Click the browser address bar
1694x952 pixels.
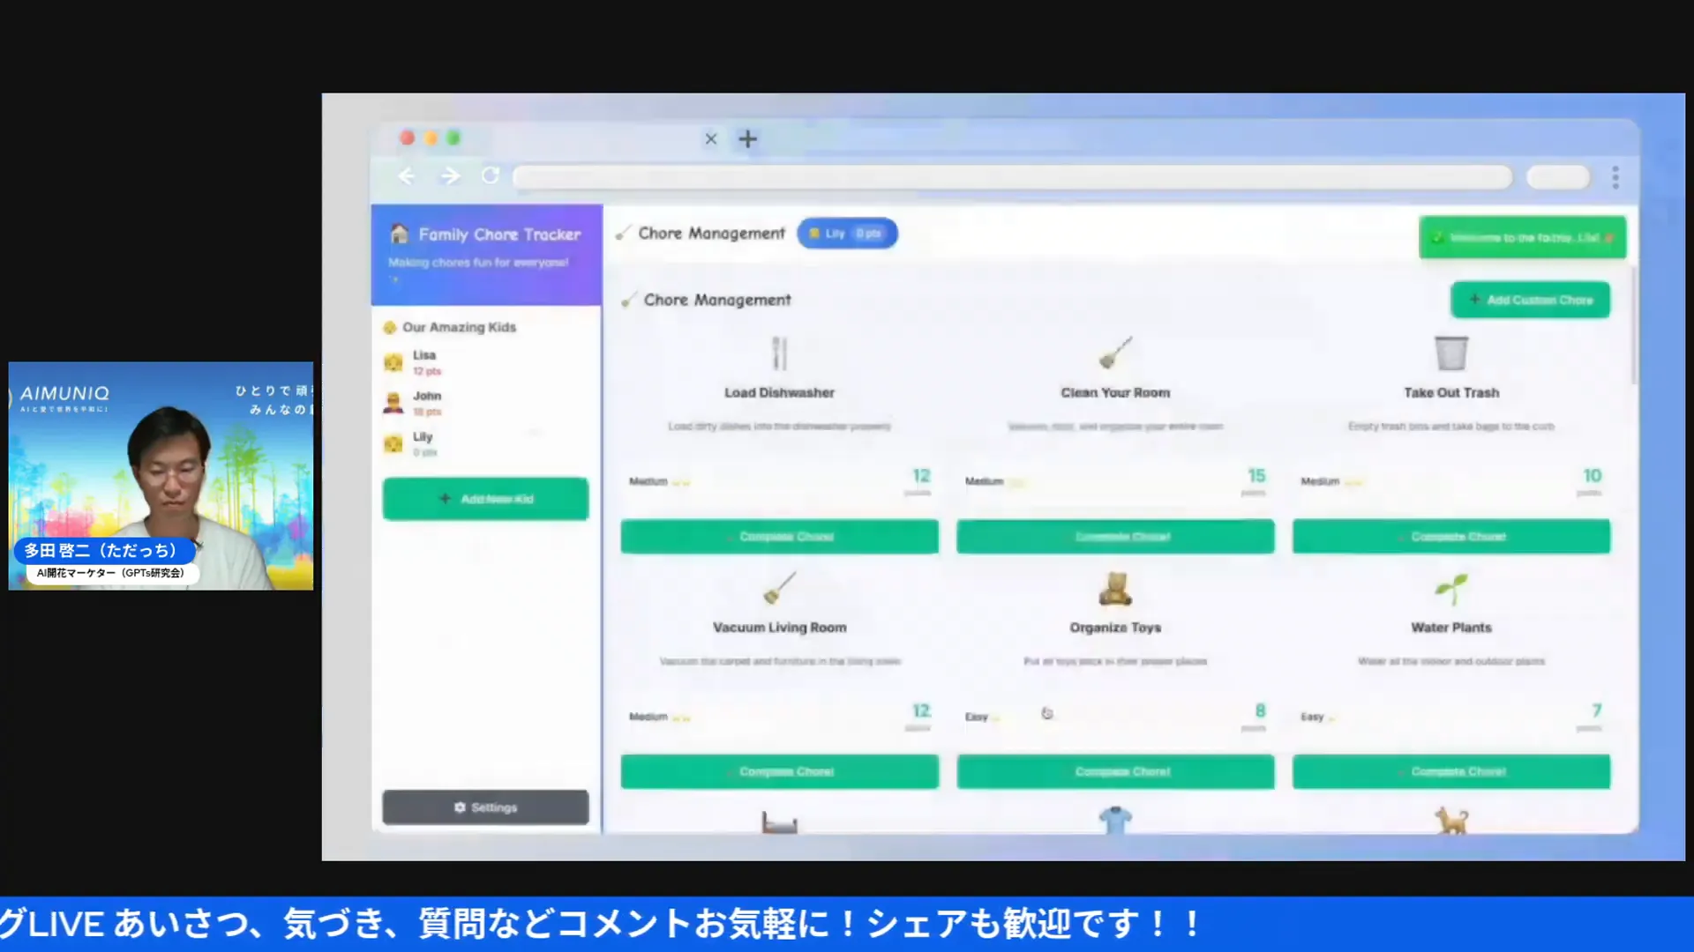pos(1011,177)
